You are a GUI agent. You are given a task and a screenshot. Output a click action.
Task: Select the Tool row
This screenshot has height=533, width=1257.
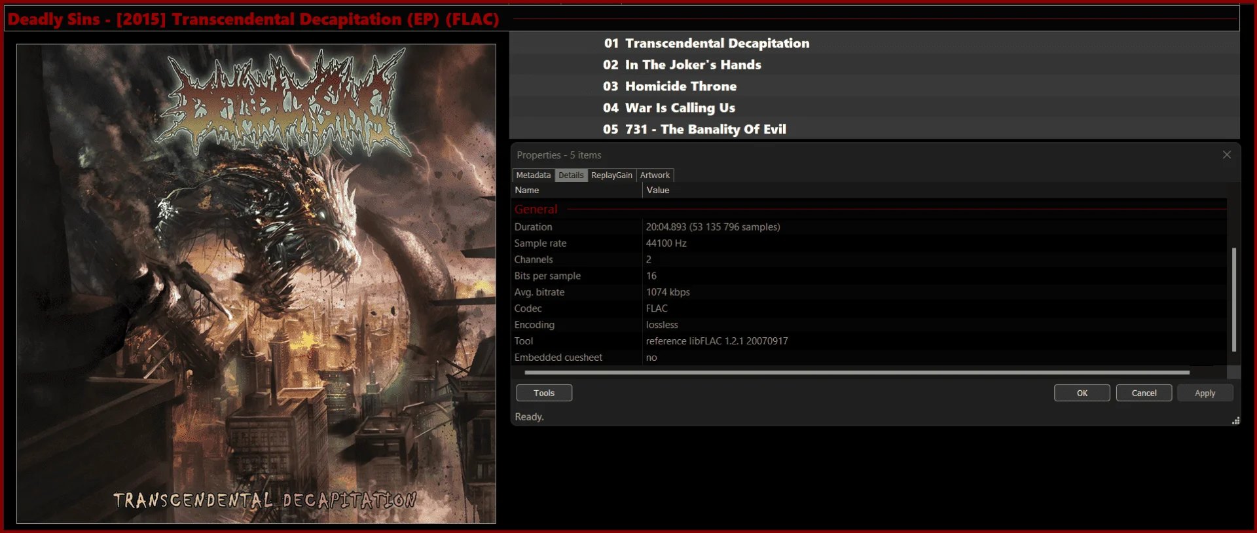[869, 341]
